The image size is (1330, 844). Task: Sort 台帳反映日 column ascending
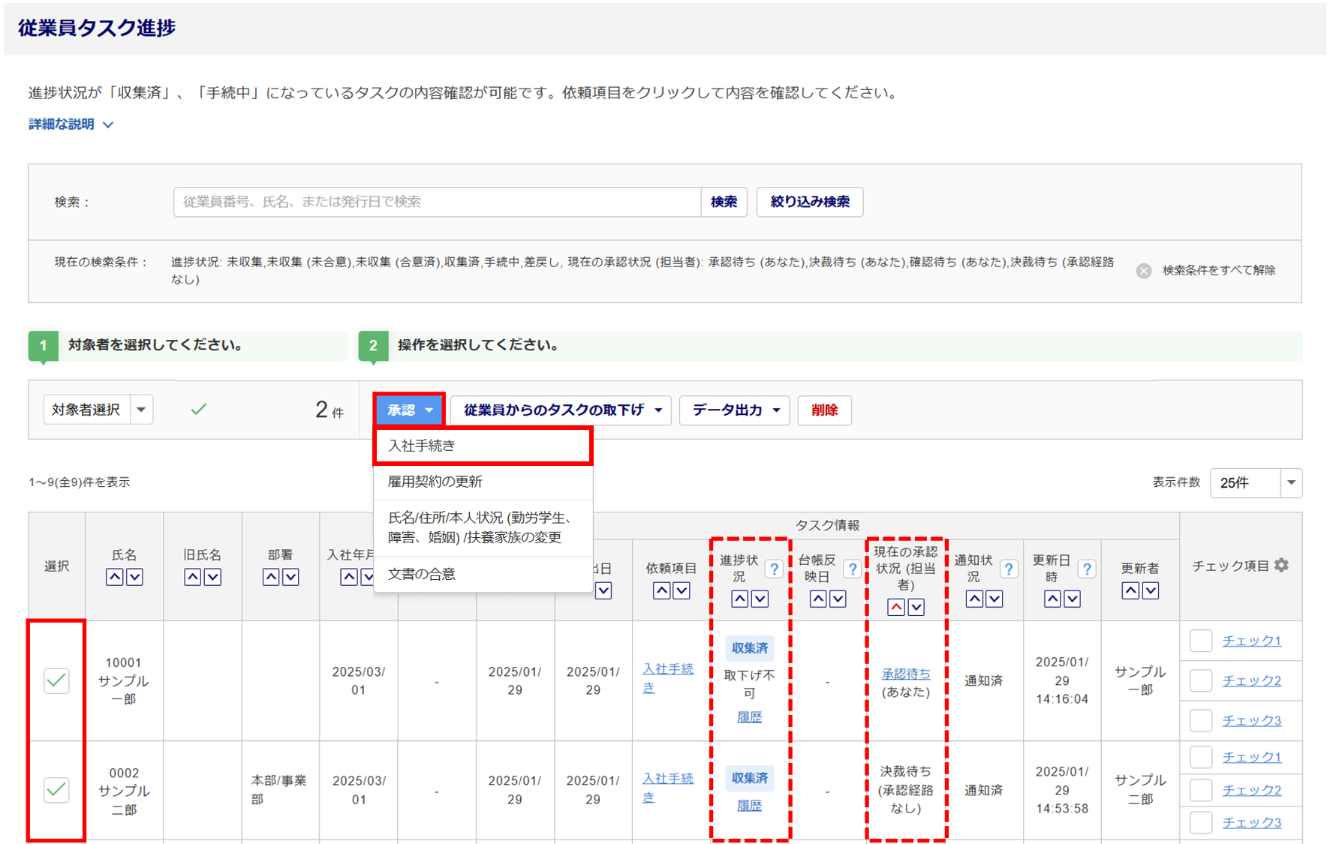tap(818, 599)
